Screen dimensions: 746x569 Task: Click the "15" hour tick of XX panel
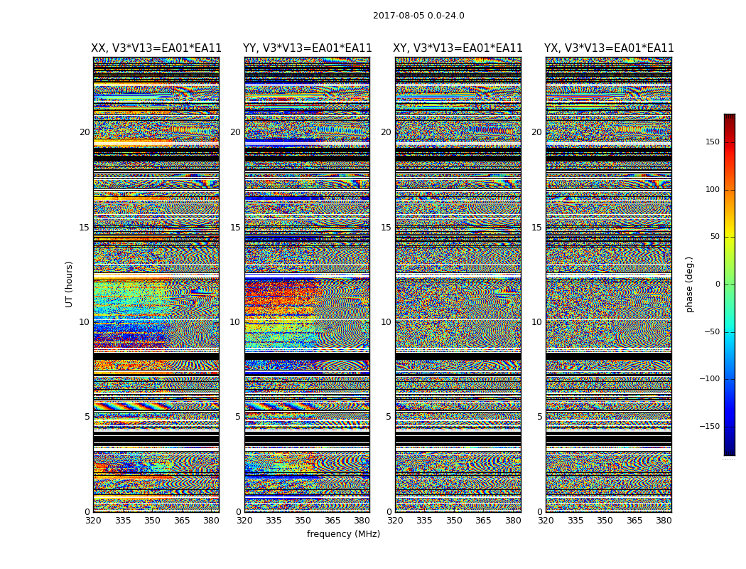click(85, 228)
